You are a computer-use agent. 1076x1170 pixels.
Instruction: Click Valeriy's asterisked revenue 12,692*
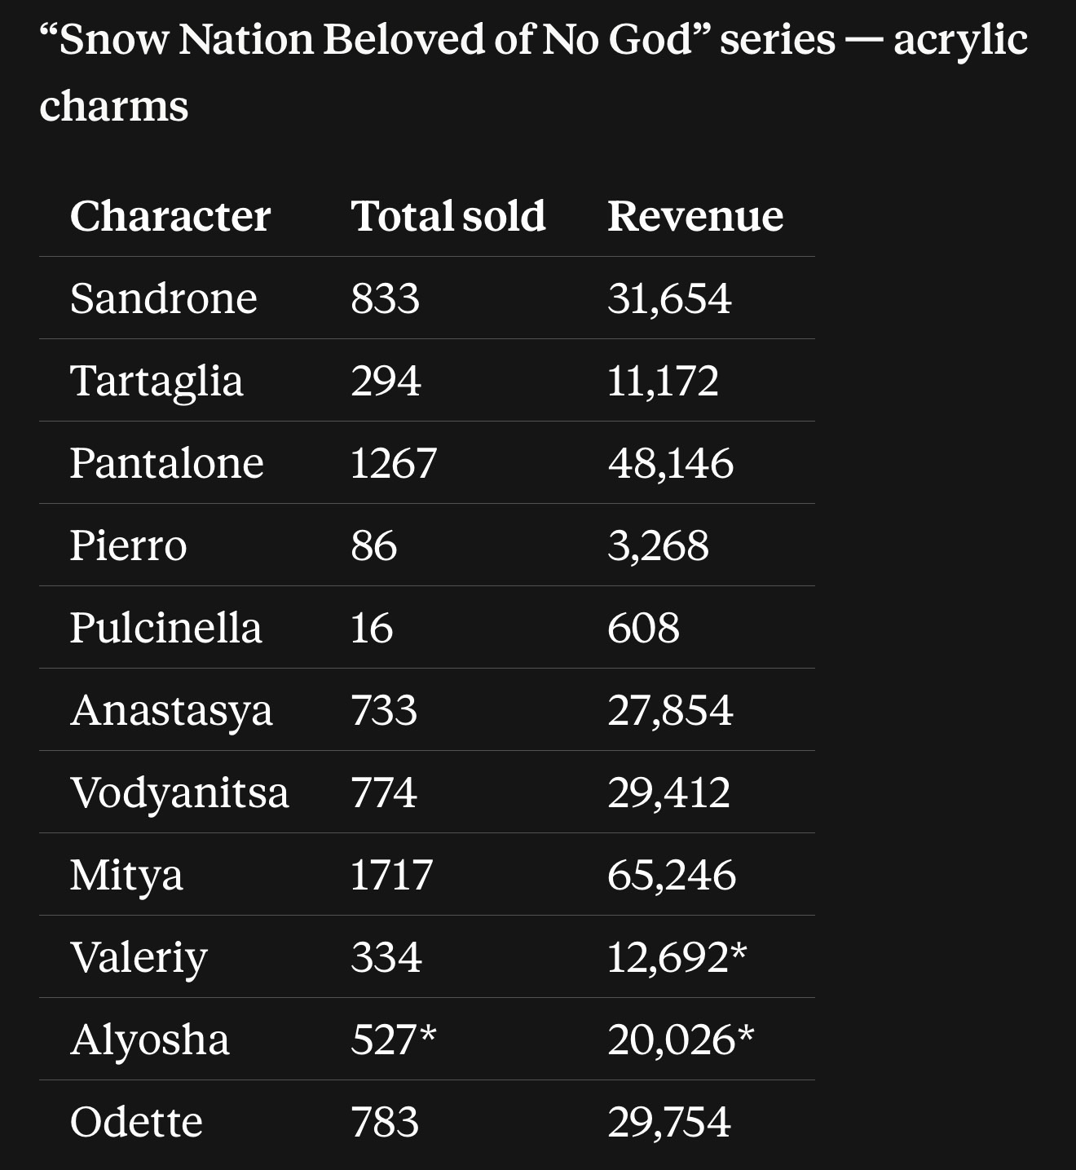click(x=677, y=957)
